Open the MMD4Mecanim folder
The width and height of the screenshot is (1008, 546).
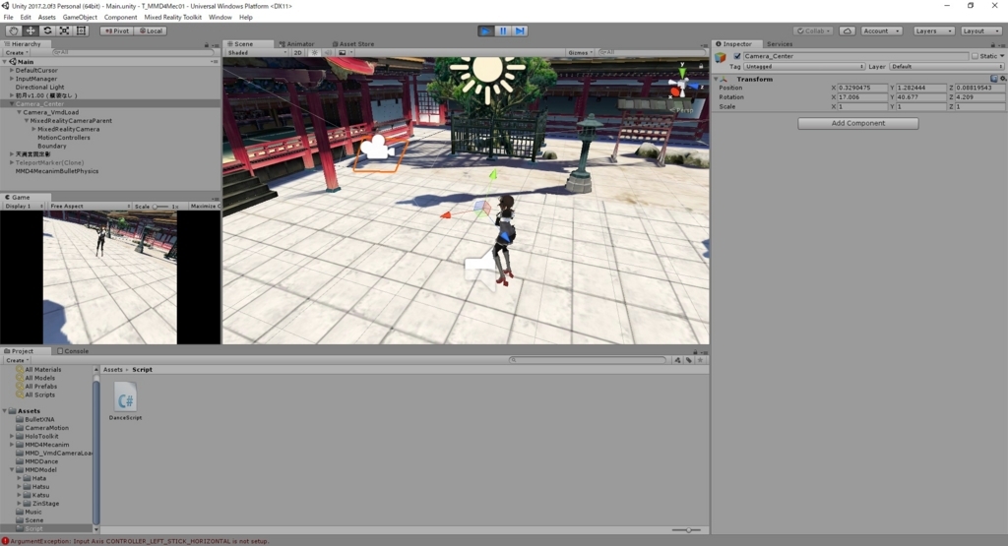[x=47, y=445]
